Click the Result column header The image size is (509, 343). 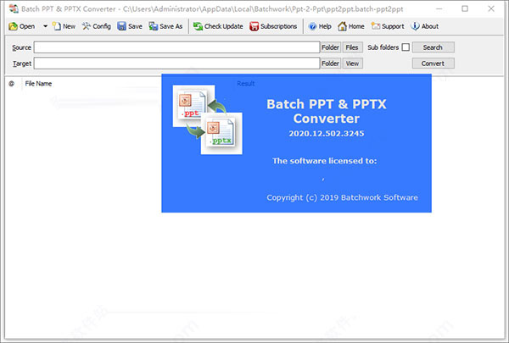click(246, 84)
